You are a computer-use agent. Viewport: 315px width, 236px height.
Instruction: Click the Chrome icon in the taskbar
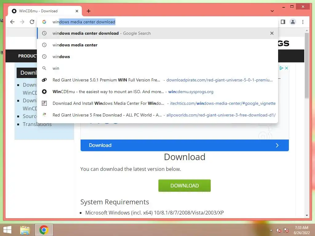(44, 230)
